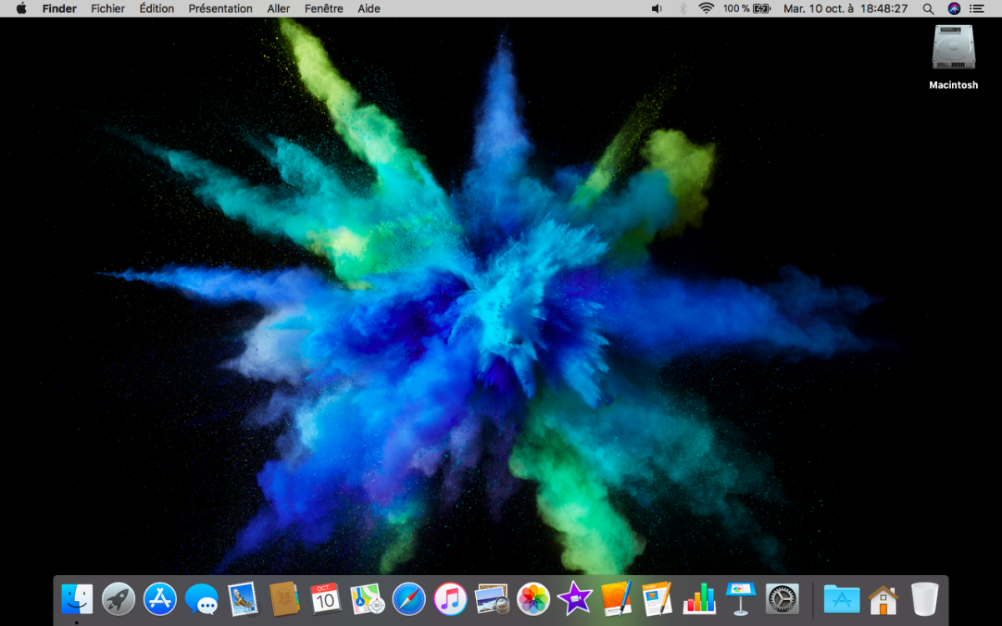The image size is (1002, 626).
Task: Open the Photos app in the dock
Action: click(x=533, y=598)
